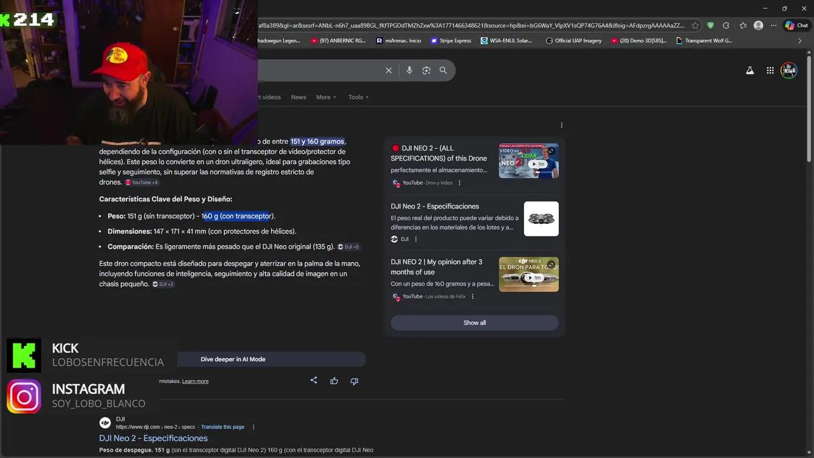Screen dimensions: 814x458
Task: Click the highlighted 151 y 160 gramos text
Action: click(317, 141)
